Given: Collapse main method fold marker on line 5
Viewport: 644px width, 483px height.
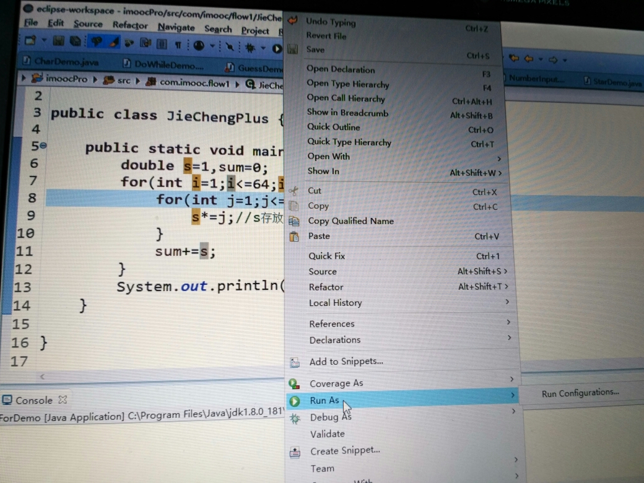Looking at the screenshot, I should coord(43,145).
